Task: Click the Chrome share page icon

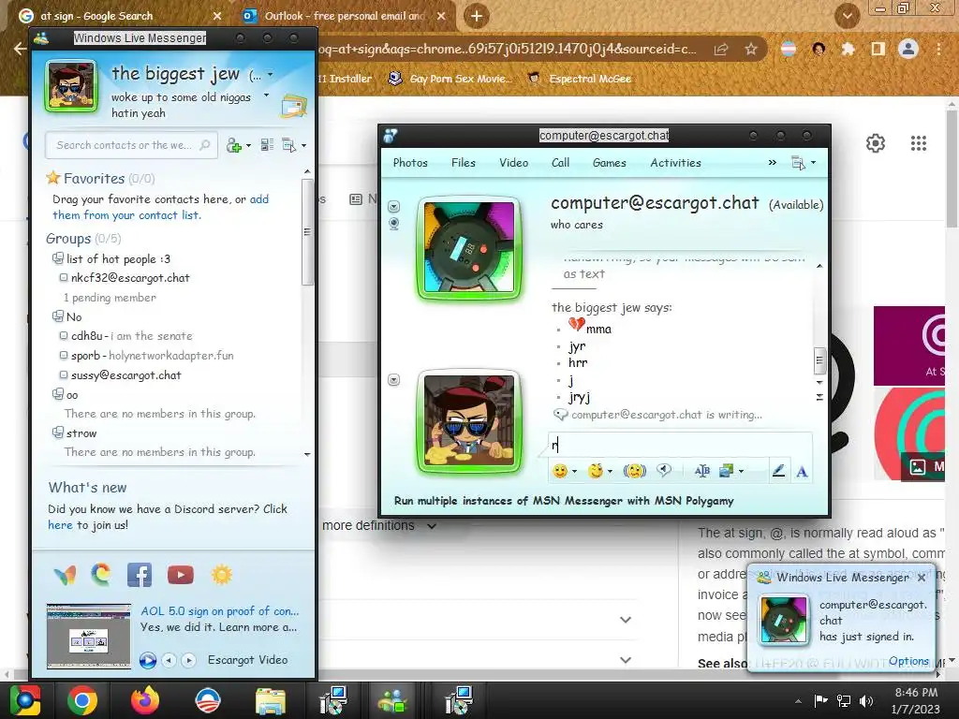Action: click(x=721, y=49)
